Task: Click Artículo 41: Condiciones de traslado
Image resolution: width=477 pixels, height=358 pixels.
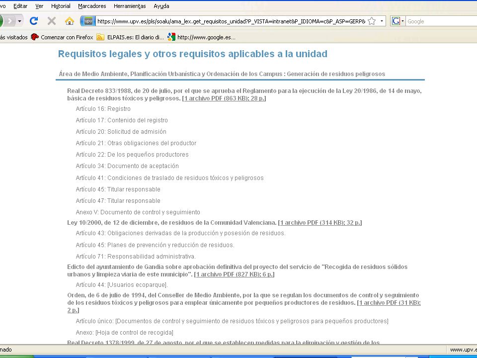Action: coord(170,178)
